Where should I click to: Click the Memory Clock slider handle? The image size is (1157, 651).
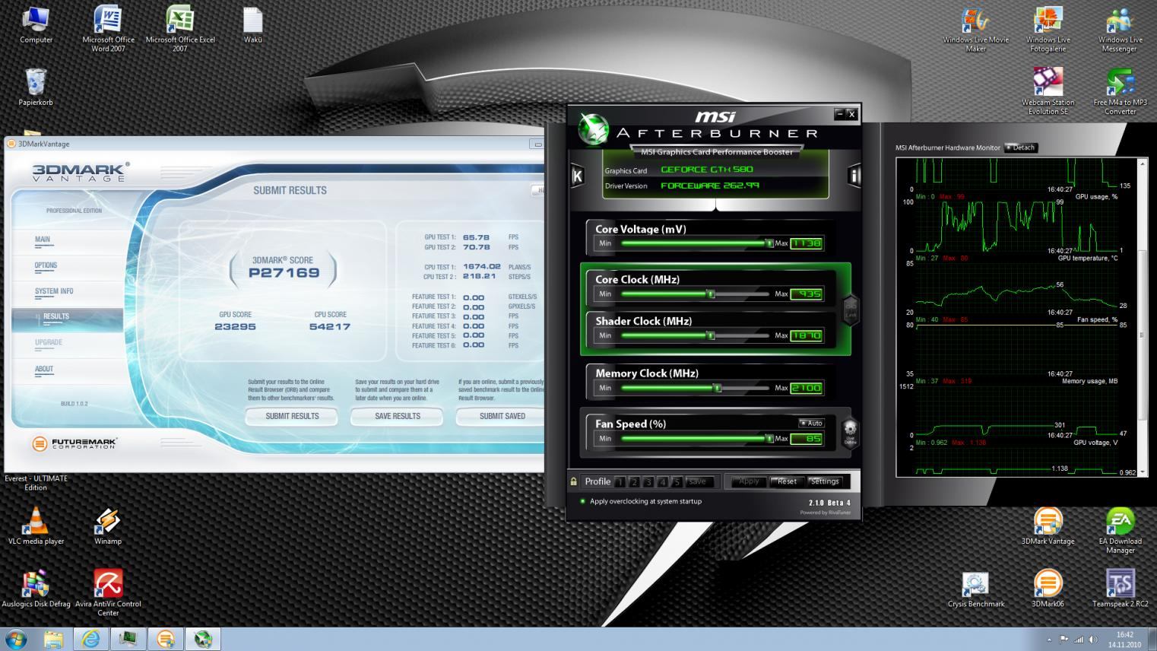click(717, 388)
